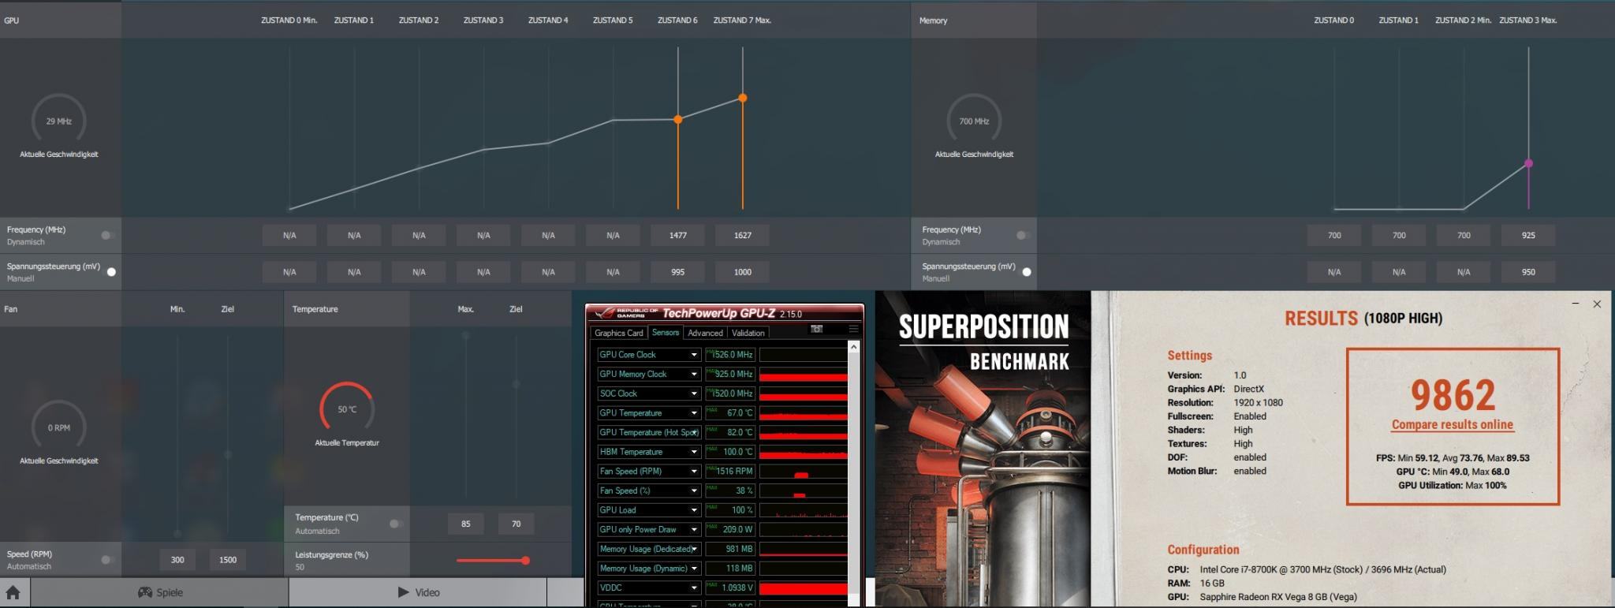Click the Zustand 6 GPU state handle
Viewport: 1615px width, 608px height.
(677, 120)
